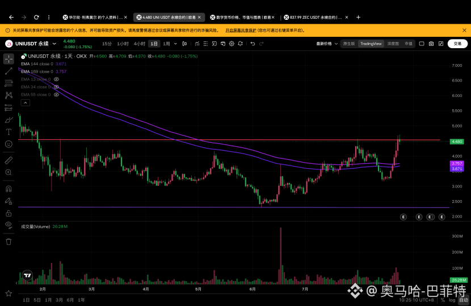Viewport: 471px width, 306px height.
Task: Switch to the TradingView tab
Action: pos(371,44)
